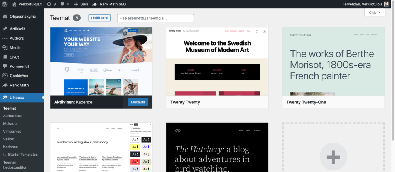
Task: Click the Sivut pages icon
Action: (5, 57)
